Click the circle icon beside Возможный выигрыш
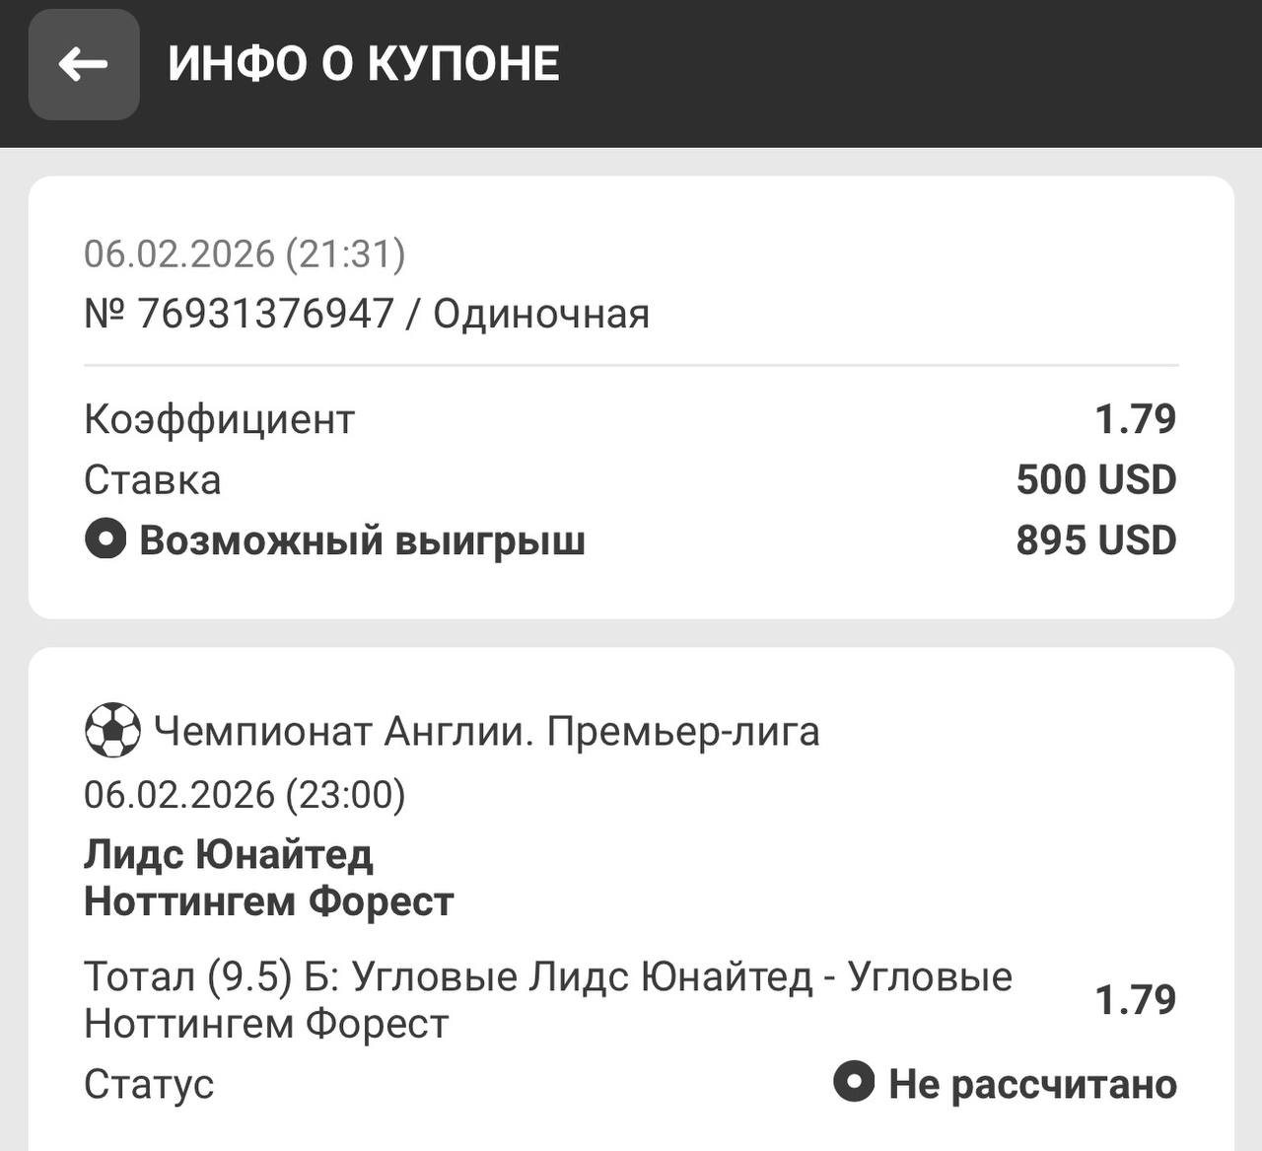1262x1151 pixels. pyautogui.click(x=105, y=540)
